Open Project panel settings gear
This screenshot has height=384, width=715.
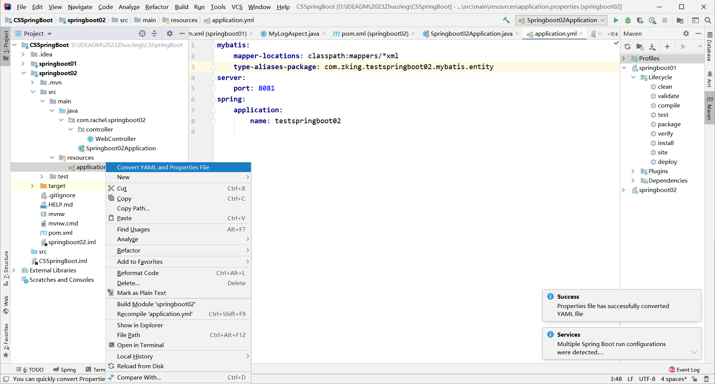coord(170,33)
